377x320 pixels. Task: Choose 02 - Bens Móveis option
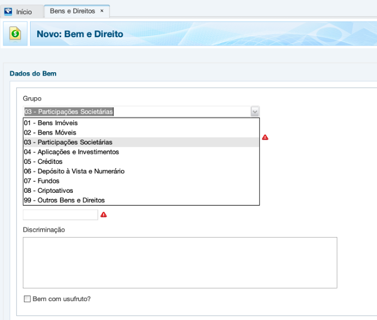pyautogui.click(x=50, y=133)
